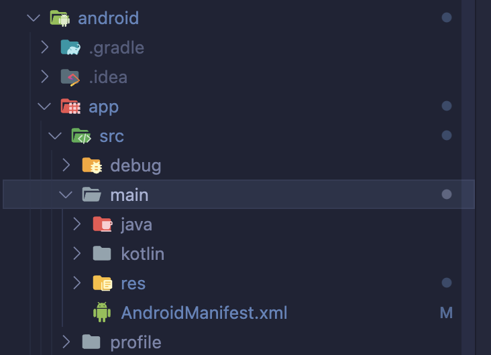Click the AndroidManifest.xml Android icon
Screen dimensions: 491x355
103,313
